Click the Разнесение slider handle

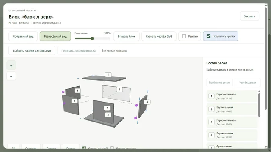(x=92, y=38)
